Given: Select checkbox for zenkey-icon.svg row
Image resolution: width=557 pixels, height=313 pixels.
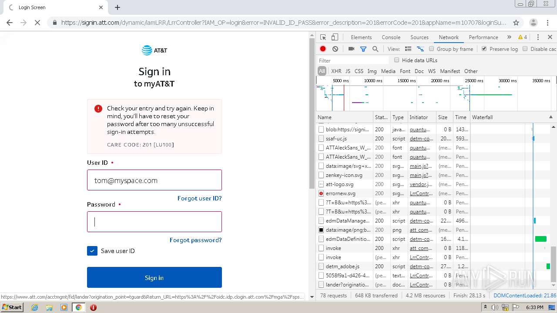Looking at the screenshot, I should click(x=321, y=175).
